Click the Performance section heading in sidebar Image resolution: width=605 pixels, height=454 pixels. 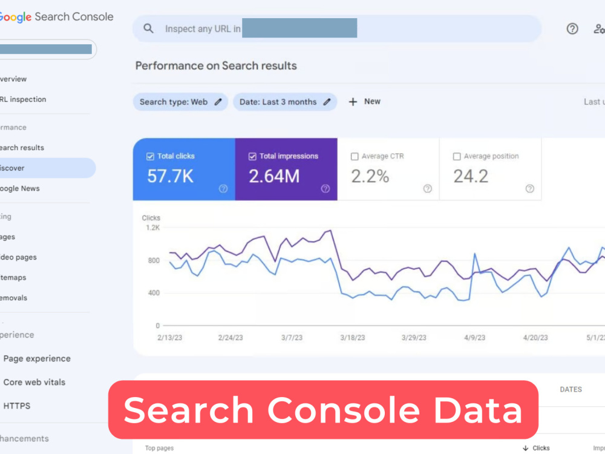pyautogui.click(x=13, y=127)
